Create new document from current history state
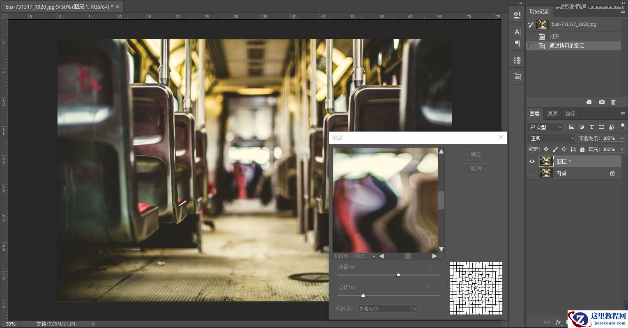The width and height of the screenshot is (628, 328). [x=589, y=102]
